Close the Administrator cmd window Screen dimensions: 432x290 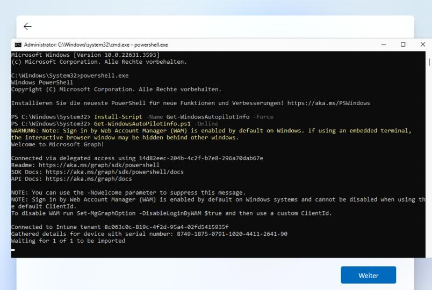pos(423,44)
